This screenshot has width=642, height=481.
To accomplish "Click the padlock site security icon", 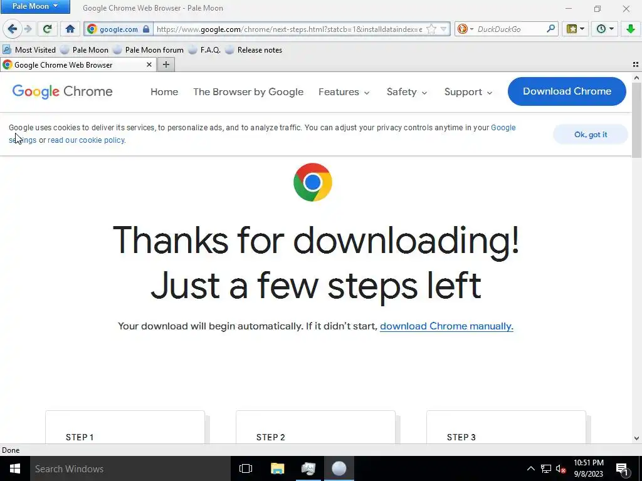I will (146, 29).
